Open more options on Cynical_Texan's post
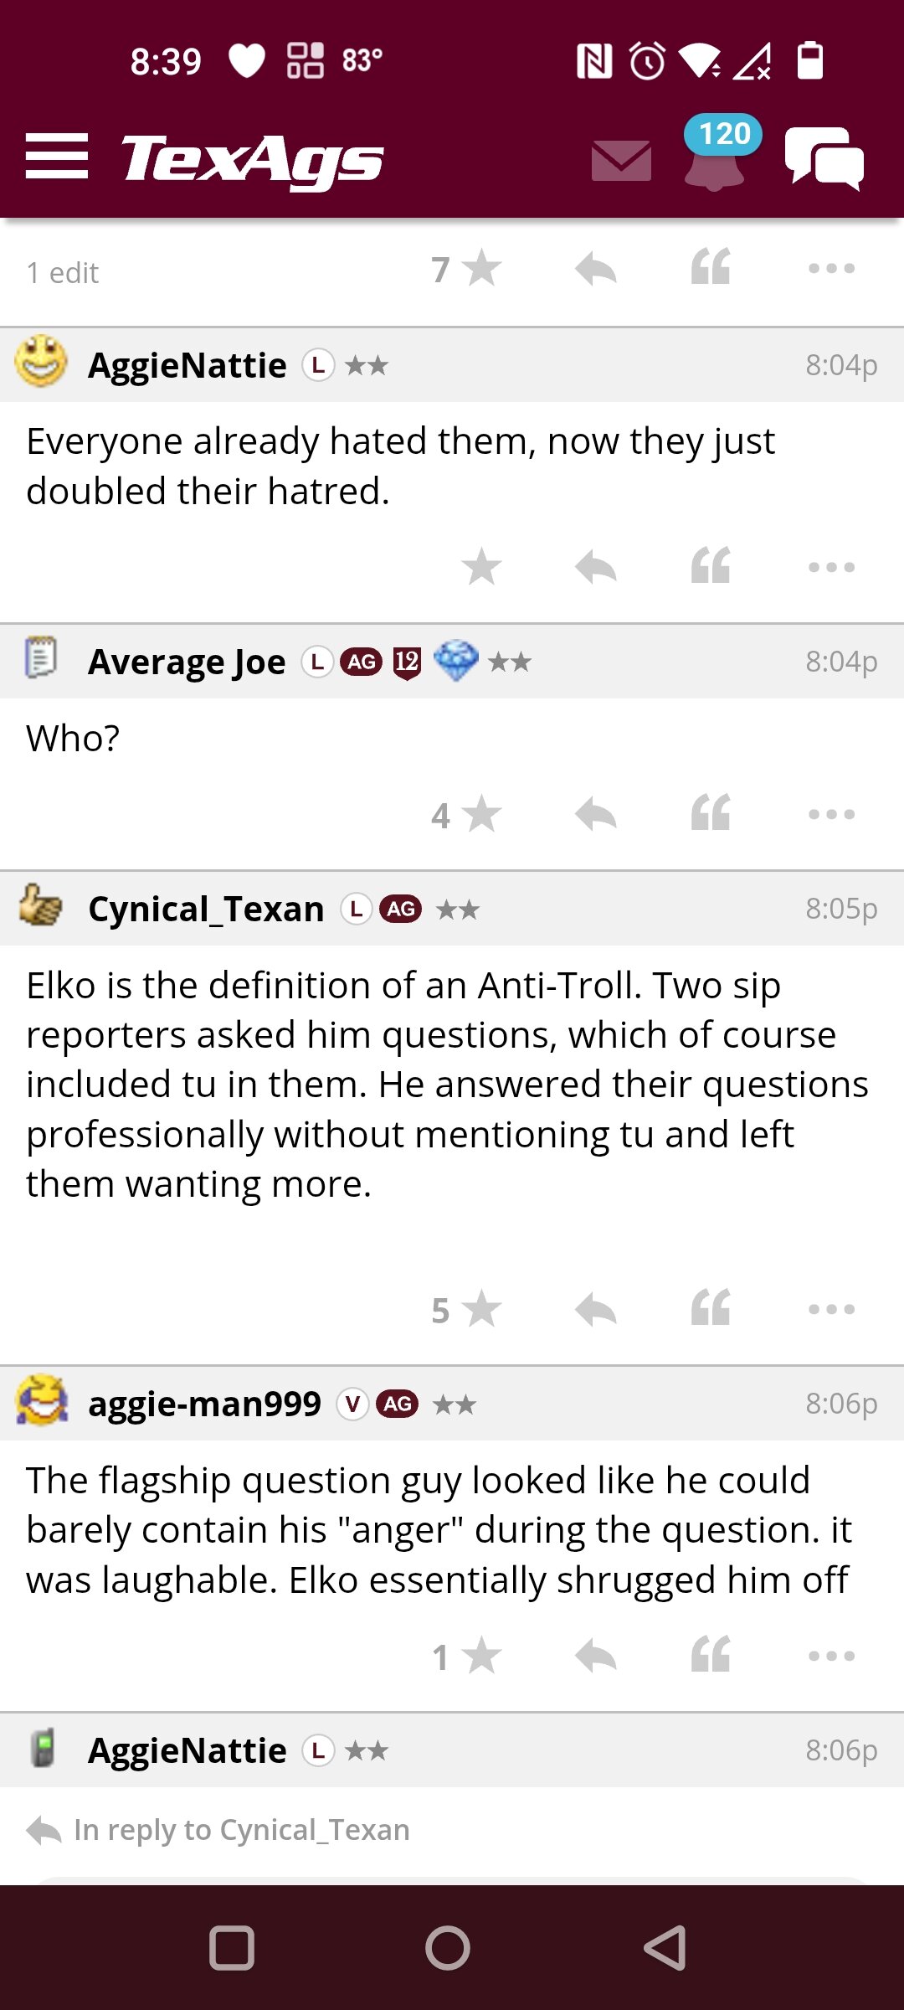The image size is (904, 2010). pos(832,1309)
